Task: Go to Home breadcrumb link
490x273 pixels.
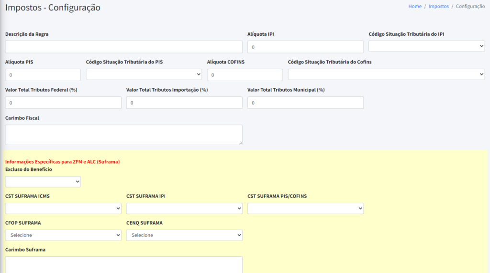Action: (415, 6)
